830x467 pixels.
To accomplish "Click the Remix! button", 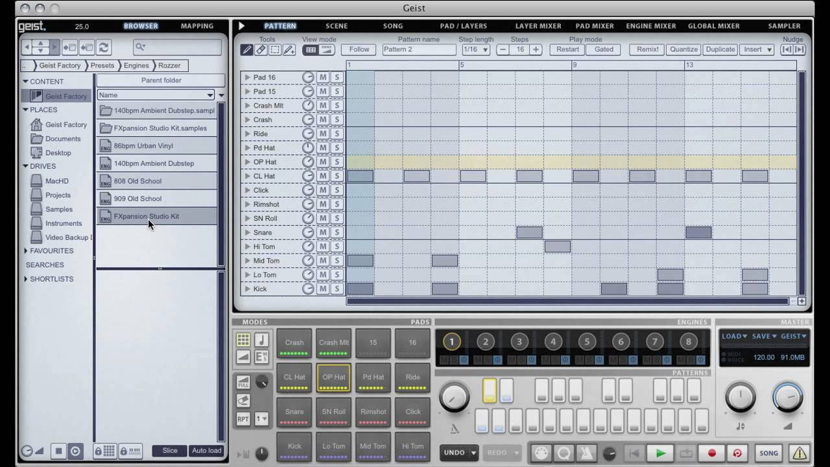I will [647, 49].
